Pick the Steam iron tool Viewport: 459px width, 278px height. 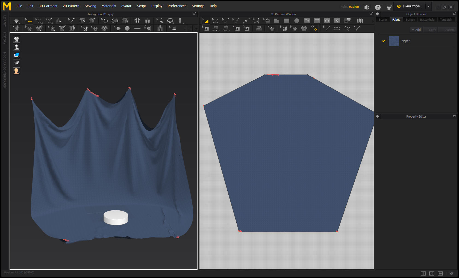[258, 28]
